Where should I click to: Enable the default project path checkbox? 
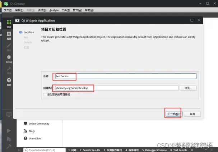coord(45,94)
